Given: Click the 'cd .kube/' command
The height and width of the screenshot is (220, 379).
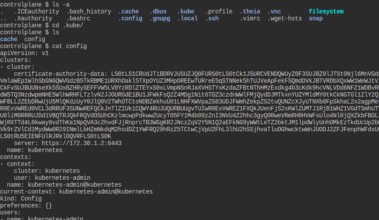Looking at the screenshot, I should tap(68, 26).
